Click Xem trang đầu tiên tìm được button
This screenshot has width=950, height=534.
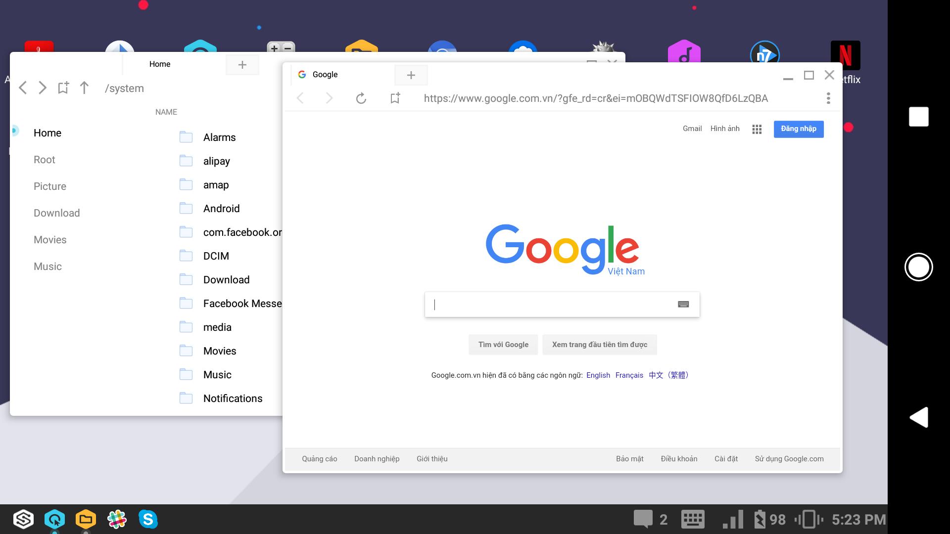click(x=600, y=345)
